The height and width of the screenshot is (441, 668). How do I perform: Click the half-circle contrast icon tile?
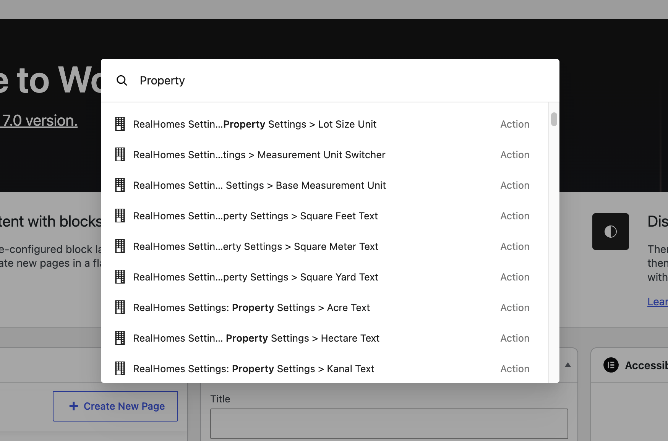point(611,232)
